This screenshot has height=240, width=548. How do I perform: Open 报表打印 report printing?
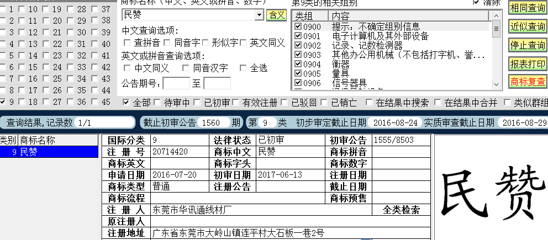(x=528, y=63)
